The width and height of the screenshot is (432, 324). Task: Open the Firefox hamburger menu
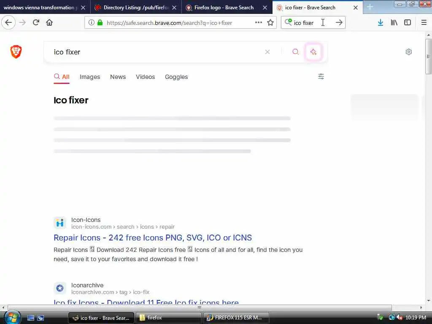pyautogui.click(x=424, y=23)
